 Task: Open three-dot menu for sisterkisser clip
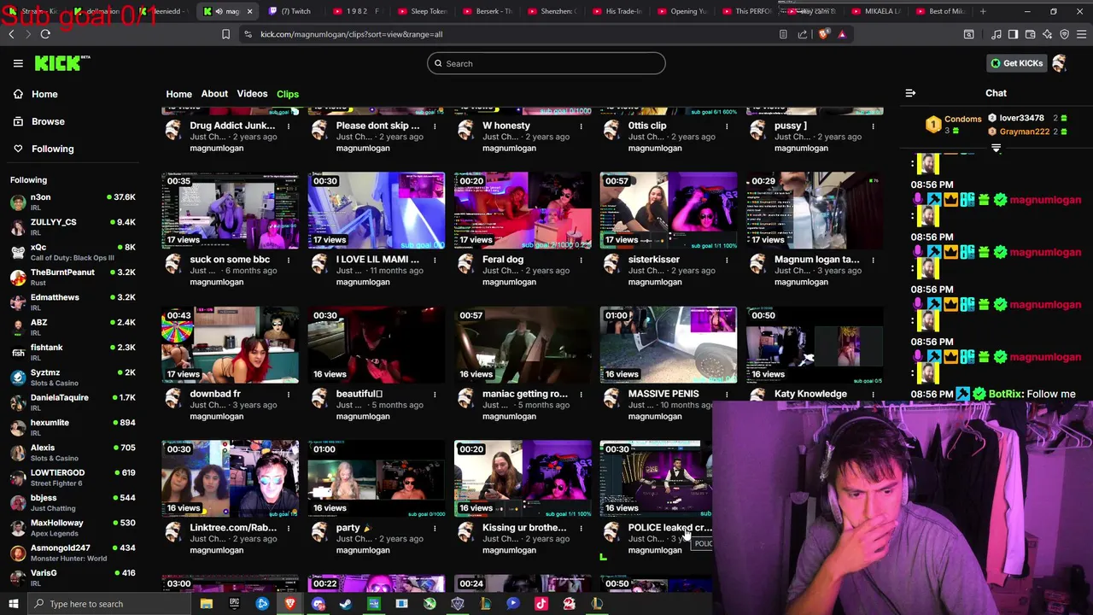click(727, 261)
